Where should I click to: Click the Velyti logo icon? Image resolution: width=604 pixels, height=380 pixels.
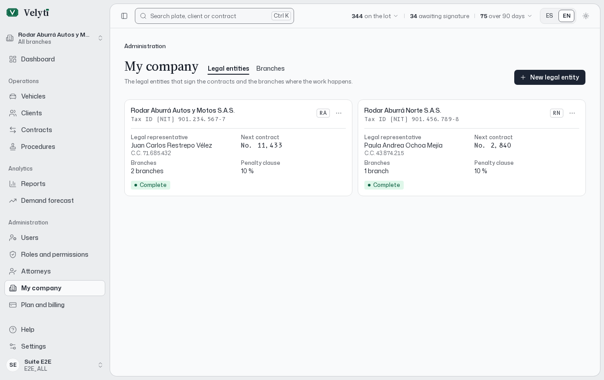coord(12,12)
